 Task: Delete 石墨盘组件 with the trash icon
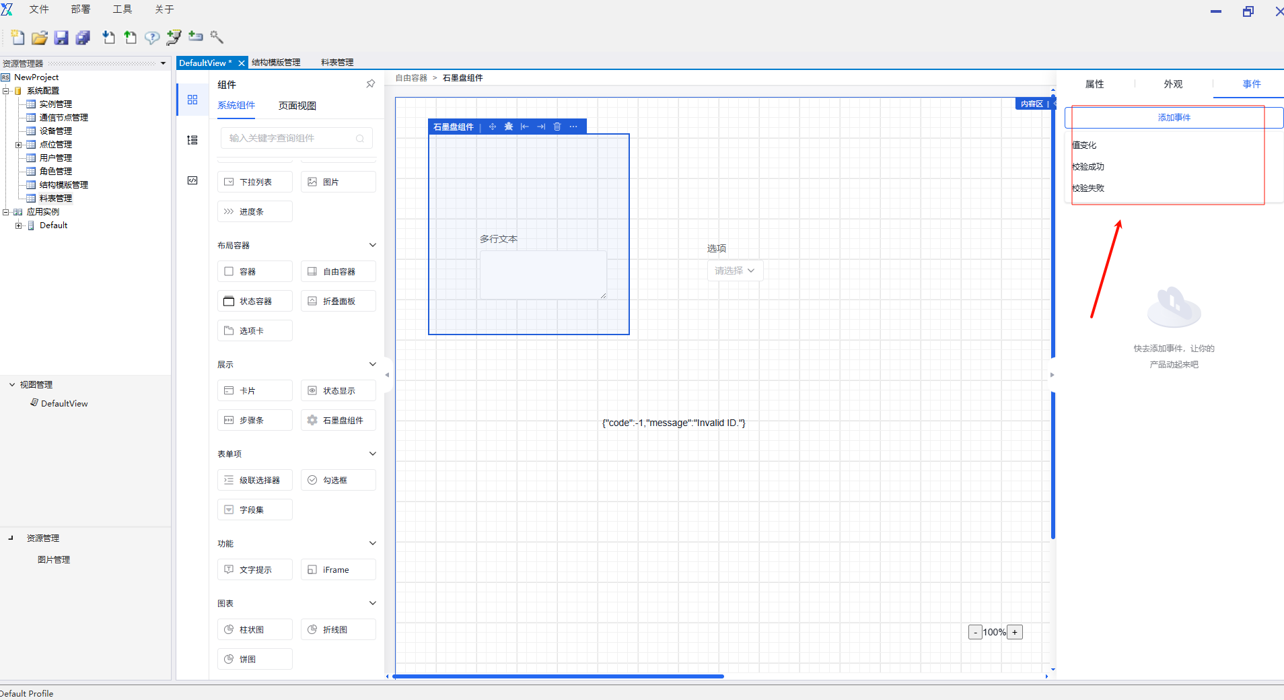[557, 127]
